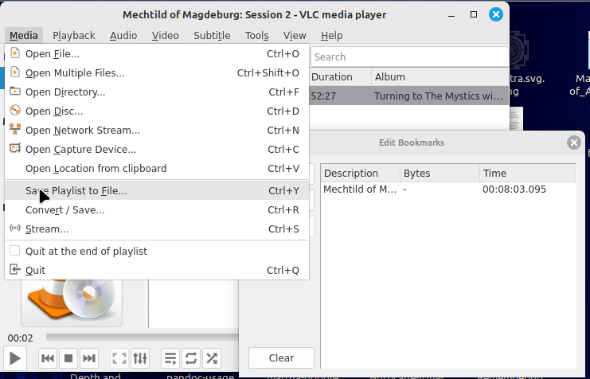Click the VLC cone album art thumbnail
Viewport: 590px width, 379px height.
click(x=72, y=303)
